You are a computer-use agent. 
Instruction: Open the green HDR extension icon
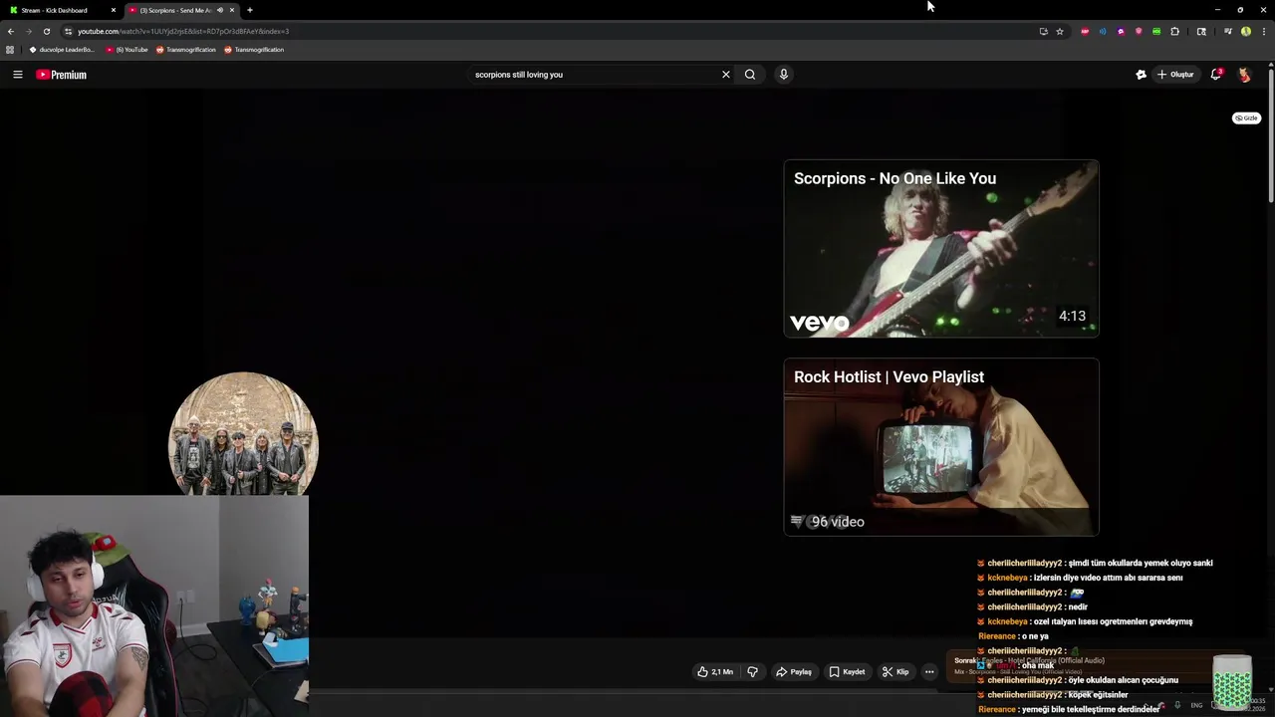click(x=1156, y=31)
